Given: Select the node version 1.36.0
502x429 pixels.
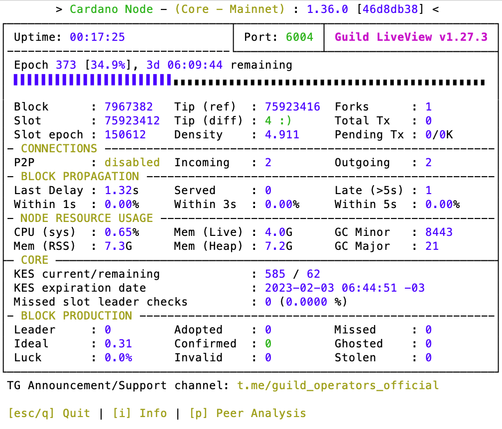Looking at the screenshot, I should click(x=328, y=9).
